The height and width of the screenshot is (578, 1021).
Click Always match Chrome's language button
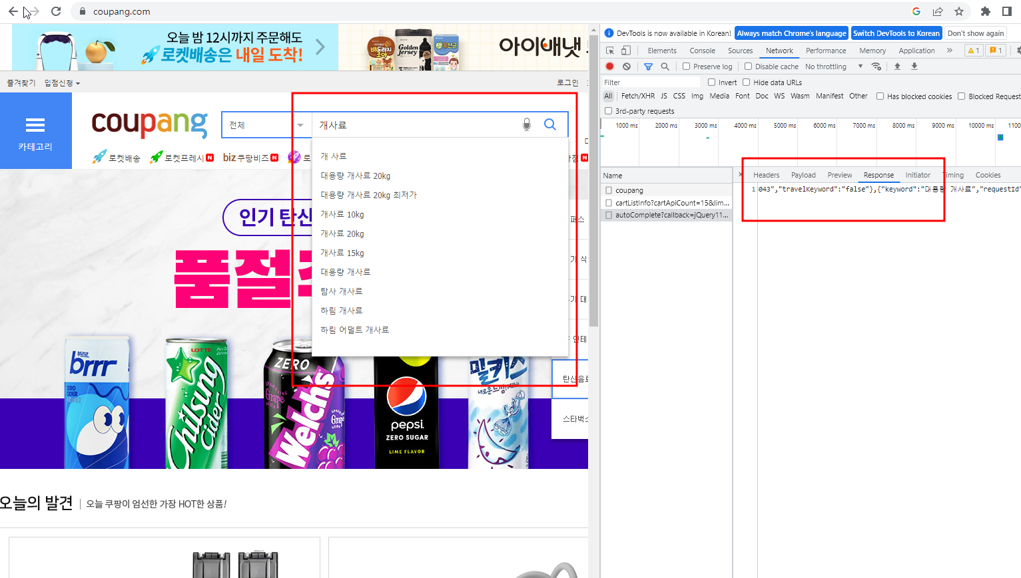tap(791, 33)
